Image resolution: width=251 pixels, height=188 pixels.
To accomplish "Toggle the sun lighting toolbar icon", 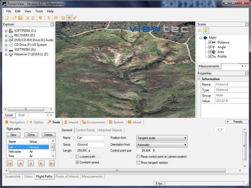I will pos(69,18).
